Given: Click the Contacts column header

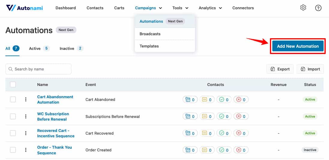Looking at the screenshot, I should [x=216, y=84].
